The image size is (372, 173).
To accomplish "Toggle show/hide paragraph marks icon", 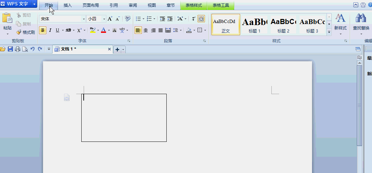I will (193, 19).
